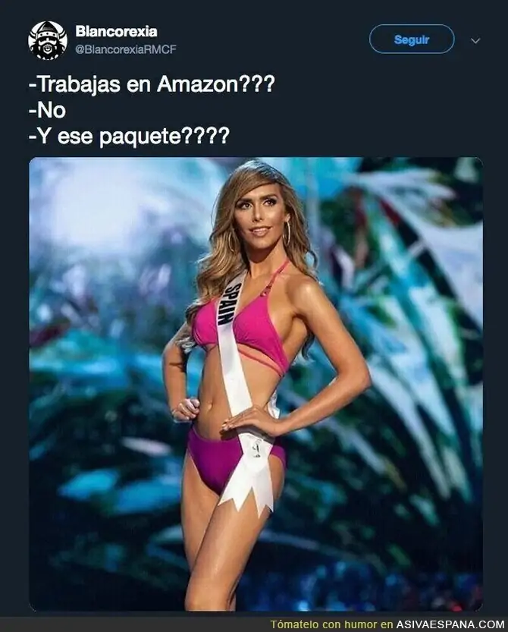Open the @BlancorexiaRMCF handle link
This screenshot has height=632, width=508.
(126, 49)
